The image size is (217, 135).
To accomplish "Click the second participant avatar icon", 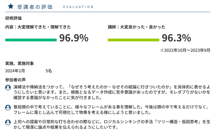I will [8, 107].
